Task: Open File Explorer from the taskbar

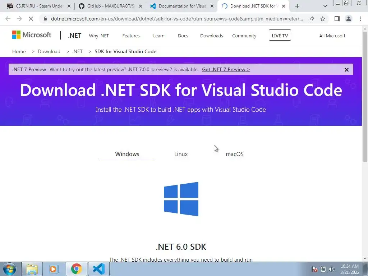Action: (x=32, y=269)
